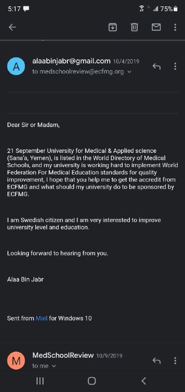Open more options for MedSchoolReview message

click(x=175, y=361)
